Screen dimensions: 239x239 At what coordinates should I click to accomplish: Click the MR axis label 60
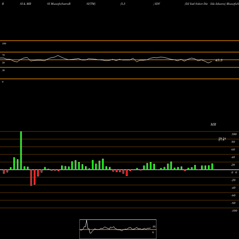click(x=233, y=150)
